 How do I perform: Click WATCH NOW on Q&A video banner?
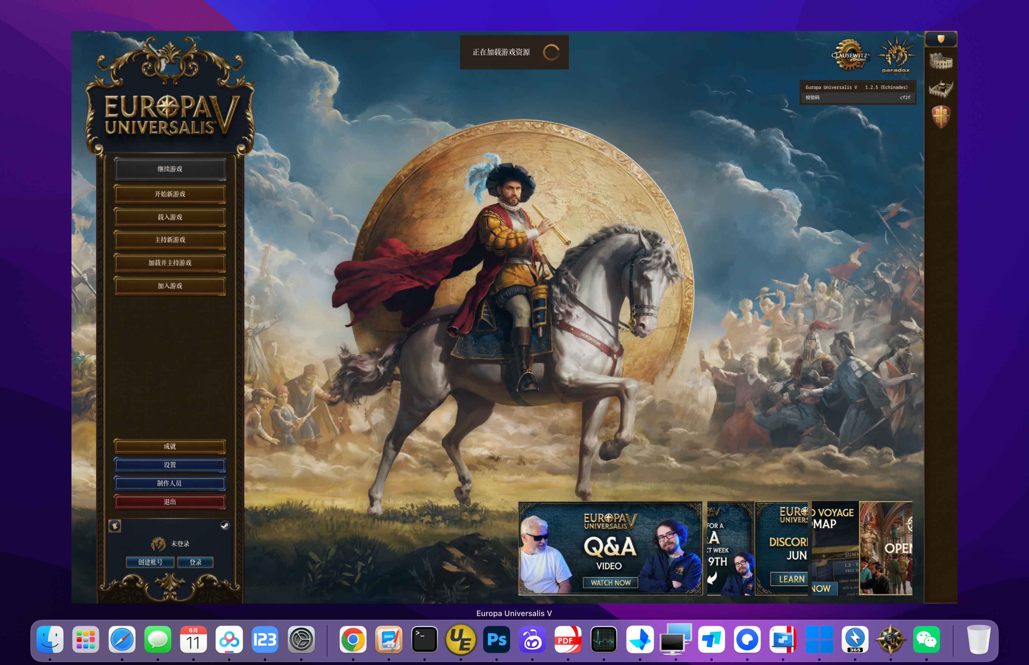click(611, 583)
